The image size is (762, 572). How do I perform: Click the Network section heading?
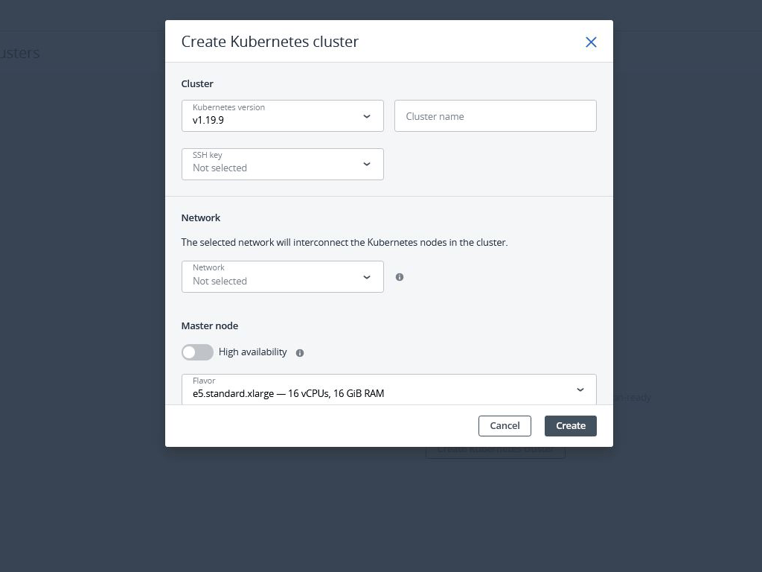click(x=201, y=218)
